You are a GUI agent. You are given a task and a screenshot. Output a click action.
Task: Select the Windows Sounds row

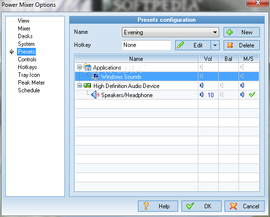pyautogui.click(x=167, y=76)
